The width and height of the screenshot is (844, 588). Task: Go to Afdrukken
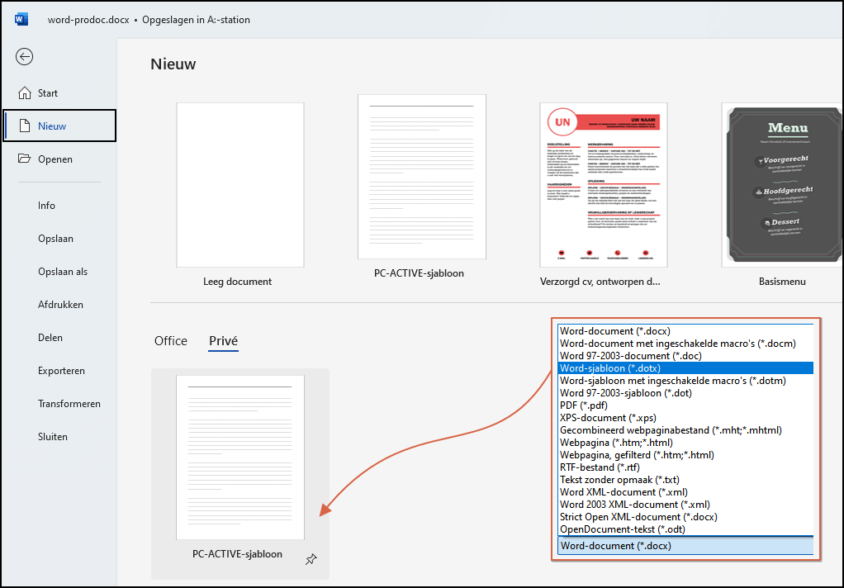pos(60,305)
